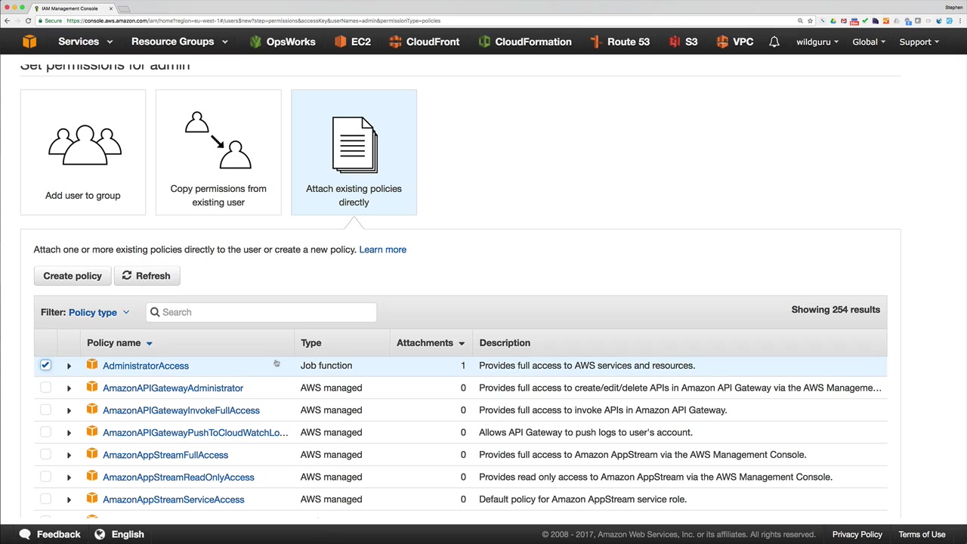Expand the AdministratorAccess policy details arrow
Image resolution: width=967 pixels, height=544 pixels.
coord(69,366)
